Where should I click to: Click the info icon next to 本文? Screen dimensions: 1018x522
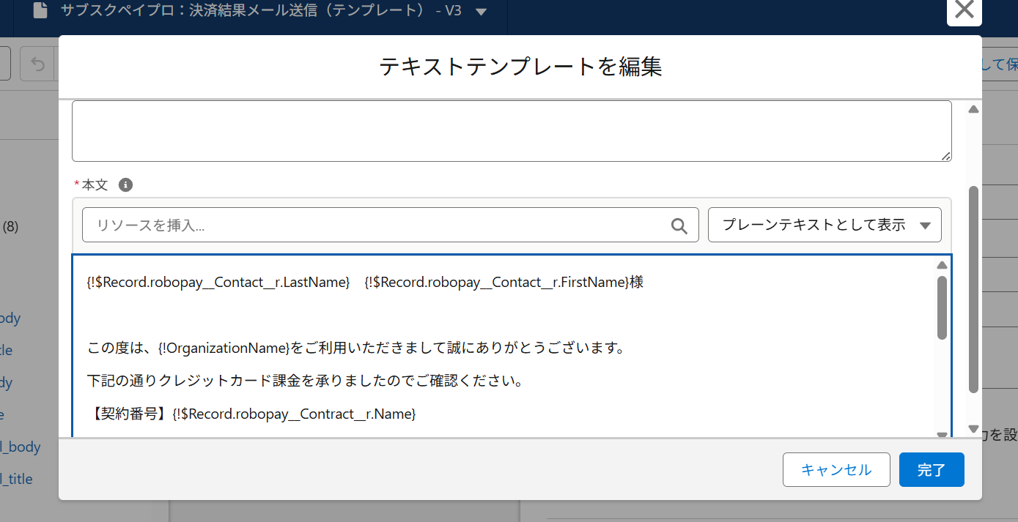tap(125, 185)
